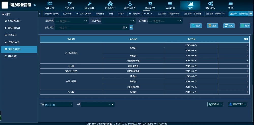
Task: Switch to 巡检记录 tab
Action: [67, 14]
